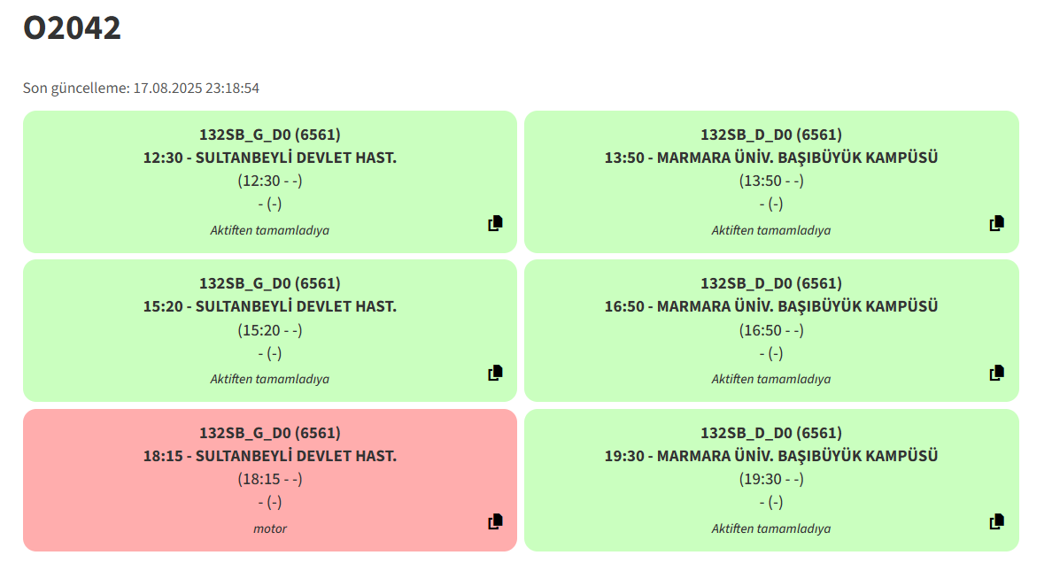This screenshot has width=1052, height=563.
Task: Click 132SB_G_D0 (6561) code on red card
Action: point(270,433)
